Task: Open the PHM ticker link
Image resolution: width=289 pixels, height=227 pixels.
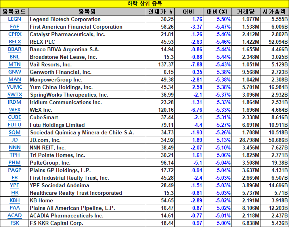Action: [x=15, y=163]
